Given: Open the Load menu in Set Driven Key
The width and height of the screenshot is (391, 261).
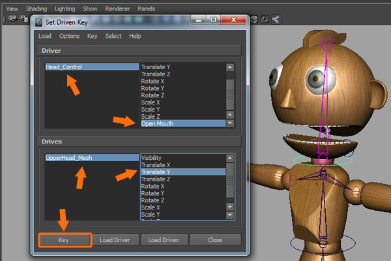Looking at the screenshot, I should click(x=45, y=36).
